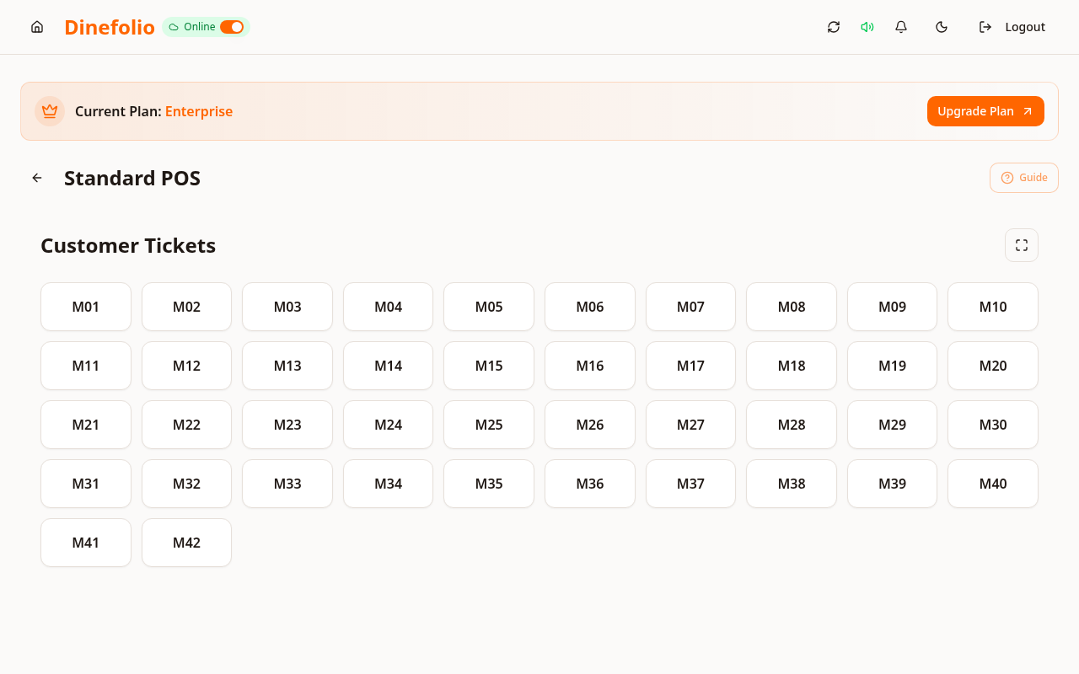Viewport: 1079px width, 674px height.
Task: Choose ticket M12
Action: tap(186, 366)
